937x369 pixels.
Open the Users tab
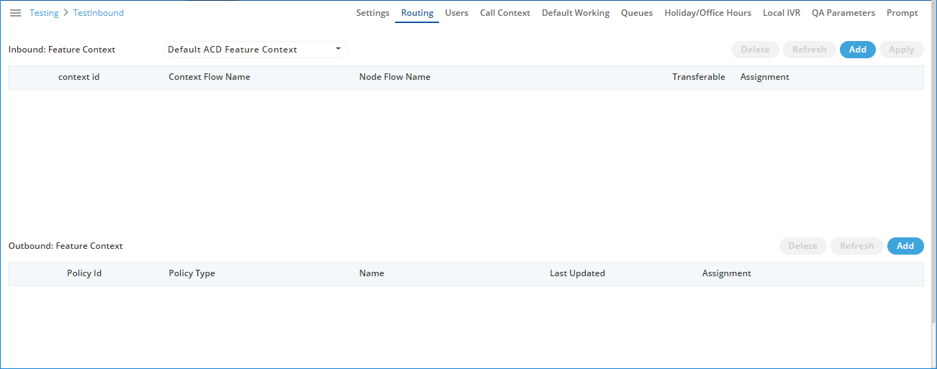[x=456, y=13]
